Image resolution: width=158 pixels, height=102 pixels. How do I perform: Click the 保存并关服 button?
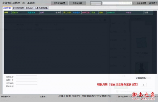77,3
